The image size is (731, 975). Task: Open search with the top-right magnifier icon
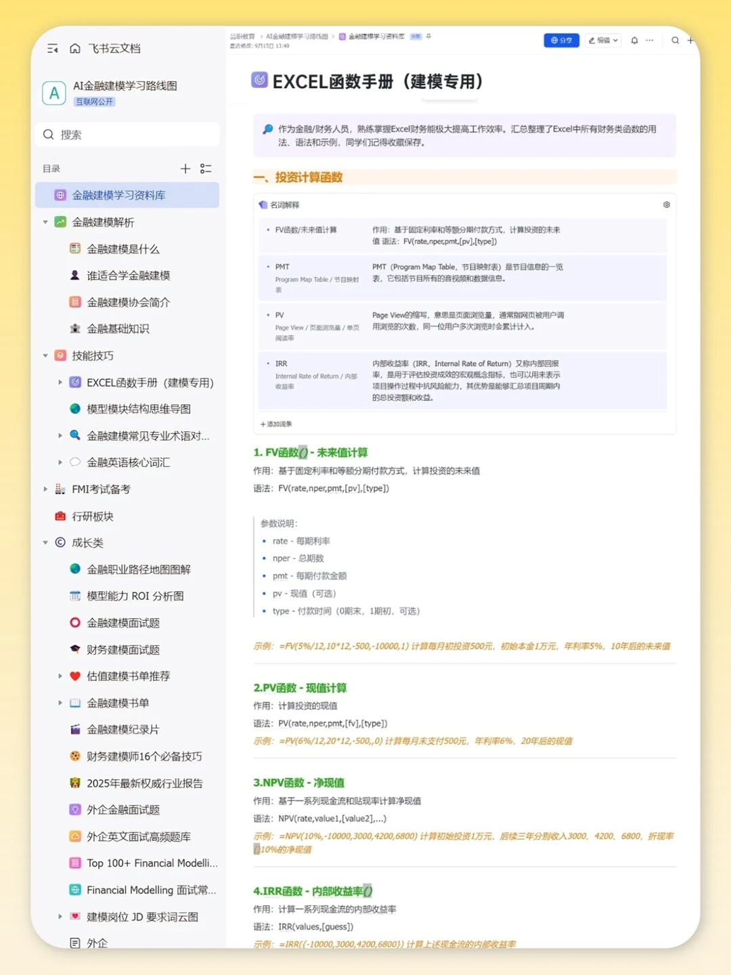[675, 41]
